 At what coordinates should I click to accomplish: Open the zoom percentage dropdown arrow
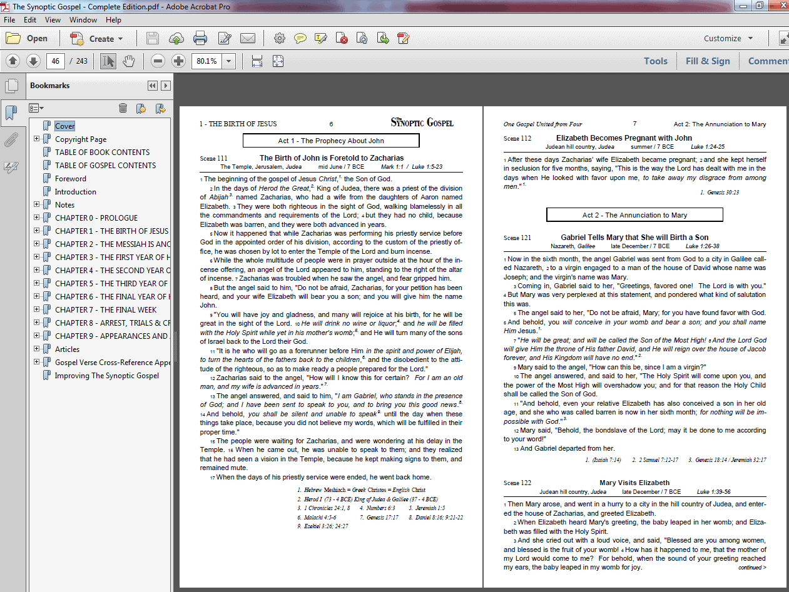(229, 61)
